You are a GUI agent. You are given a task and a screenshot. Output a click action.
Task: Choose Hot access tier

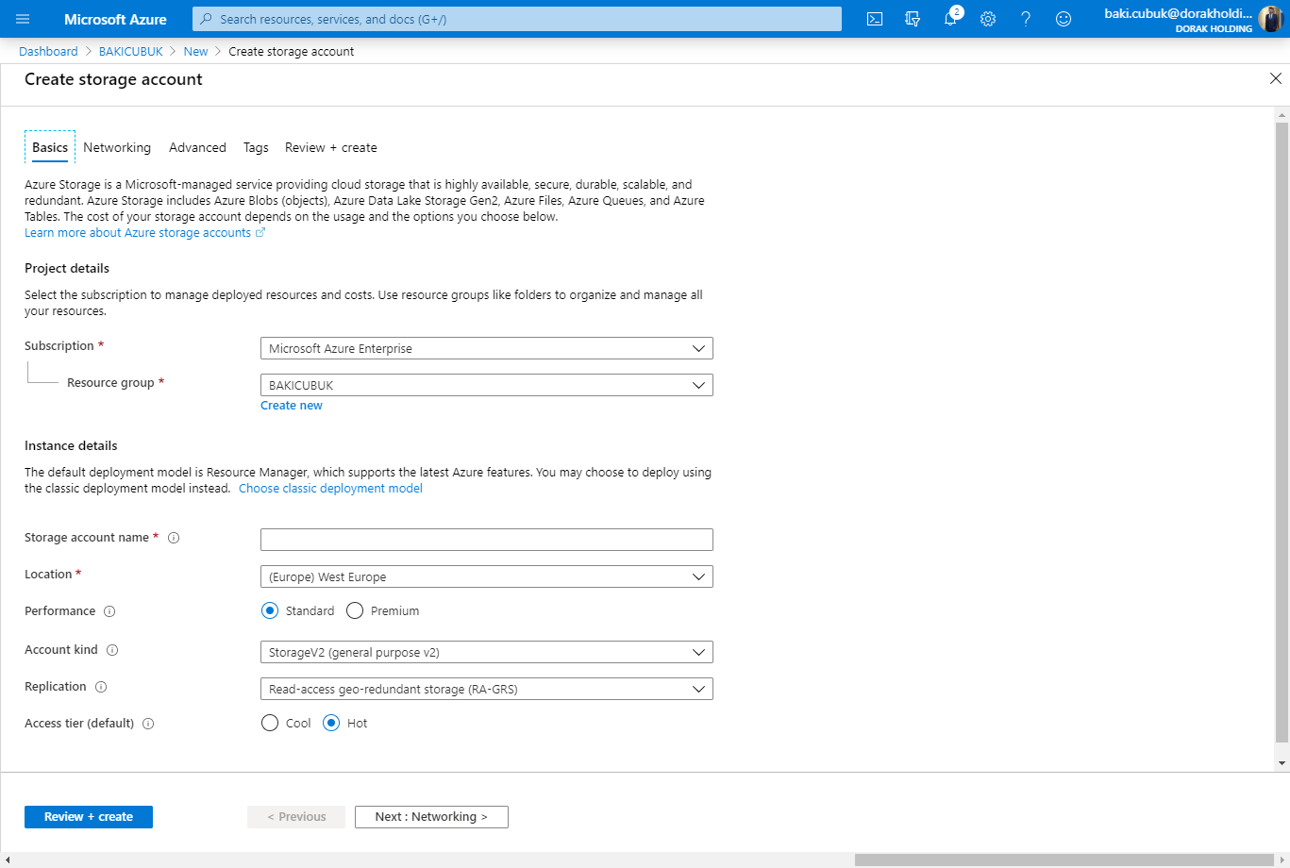[x=331, y=723]
